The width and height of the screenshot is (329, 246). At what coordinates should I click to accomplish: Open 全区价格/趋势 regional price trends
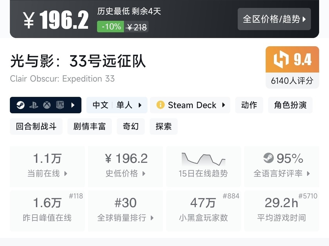(x=274, y=19)
